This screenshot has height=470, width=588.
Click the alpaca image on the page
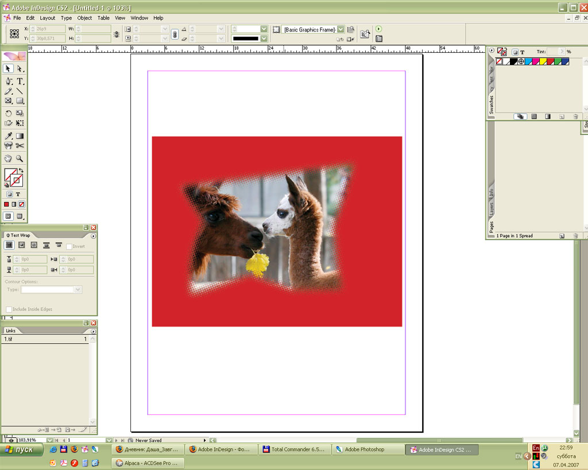click(267, 230)
